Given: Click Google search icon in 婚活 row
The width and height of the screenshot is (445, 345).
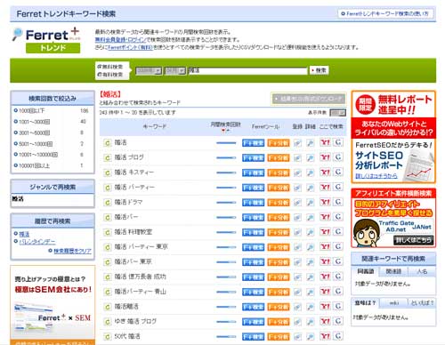Looking at the screenshot, I should point(338,142).
